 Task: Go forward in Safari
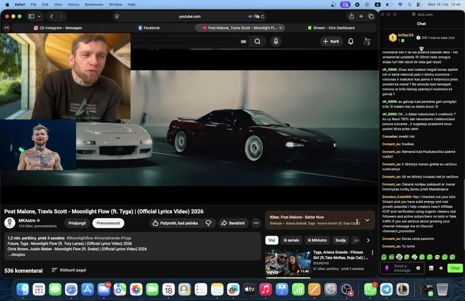tap(61, 16)
